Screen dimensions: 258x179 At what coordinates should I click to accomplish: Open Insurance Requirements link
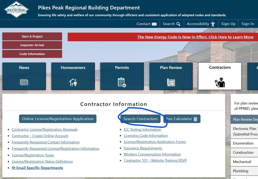pos(143,148)
